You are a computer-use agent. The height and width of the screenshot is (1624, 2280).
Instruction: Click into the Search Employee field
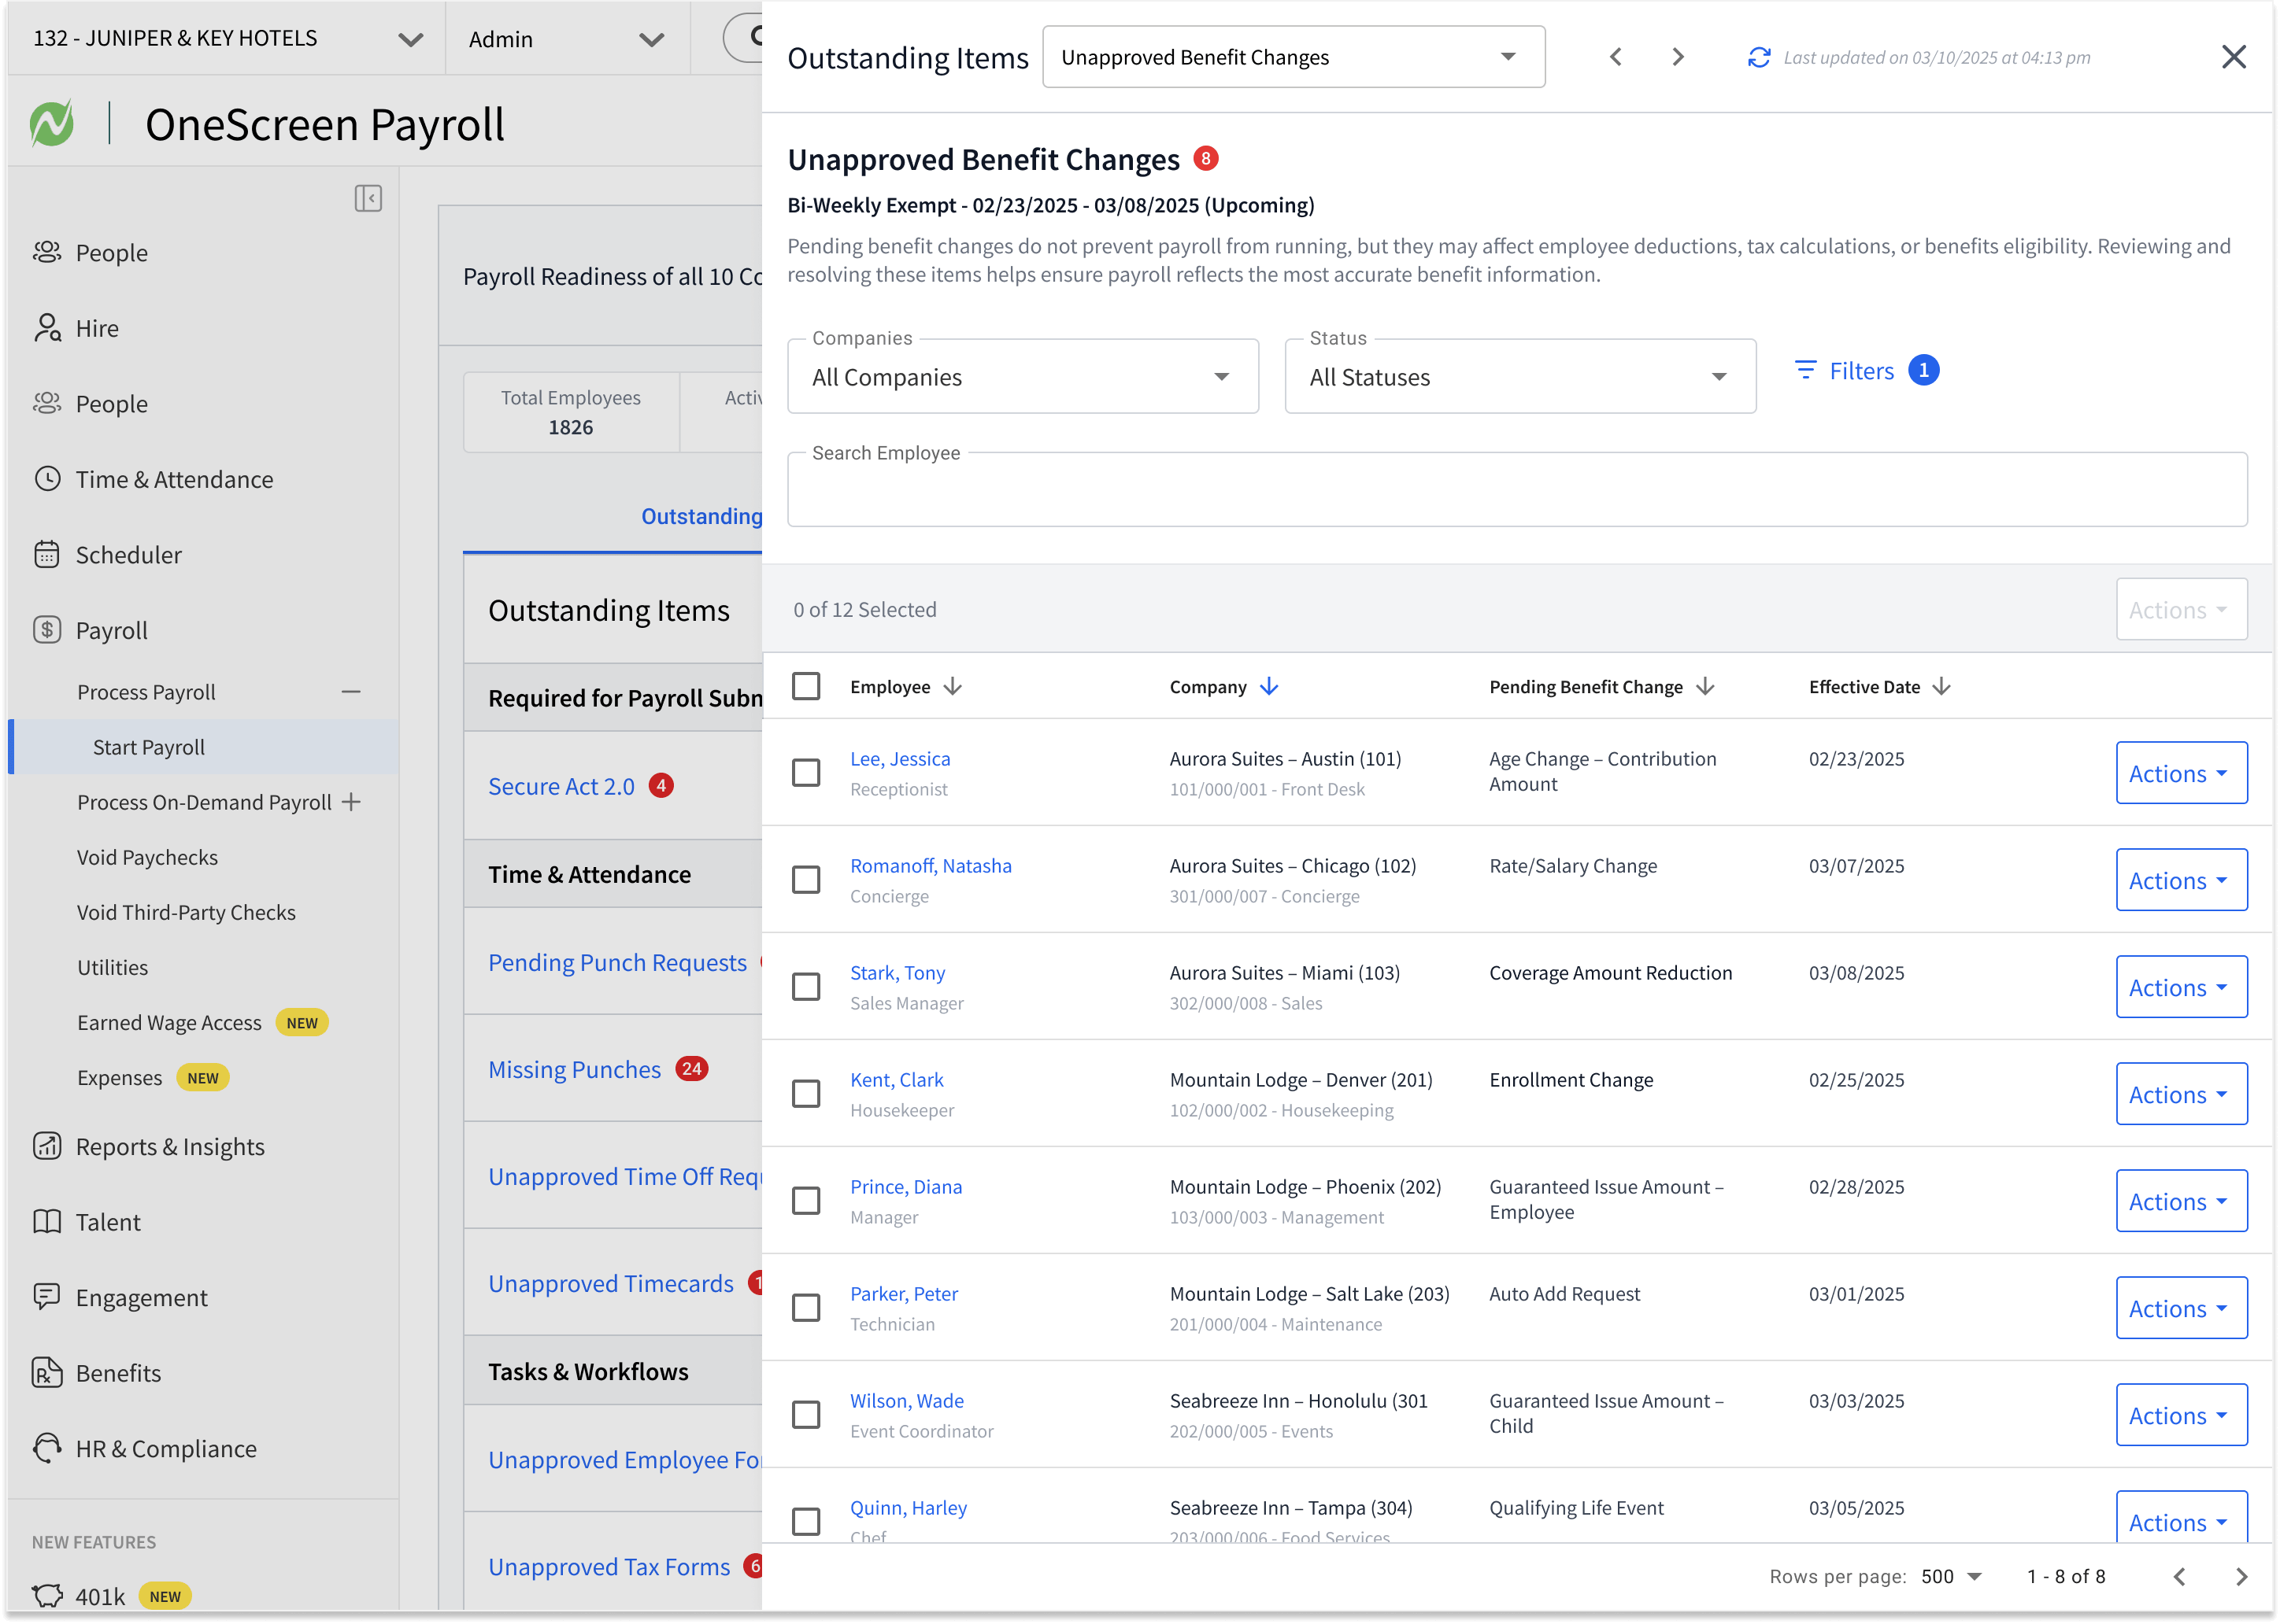click(x=1516, y=489)
